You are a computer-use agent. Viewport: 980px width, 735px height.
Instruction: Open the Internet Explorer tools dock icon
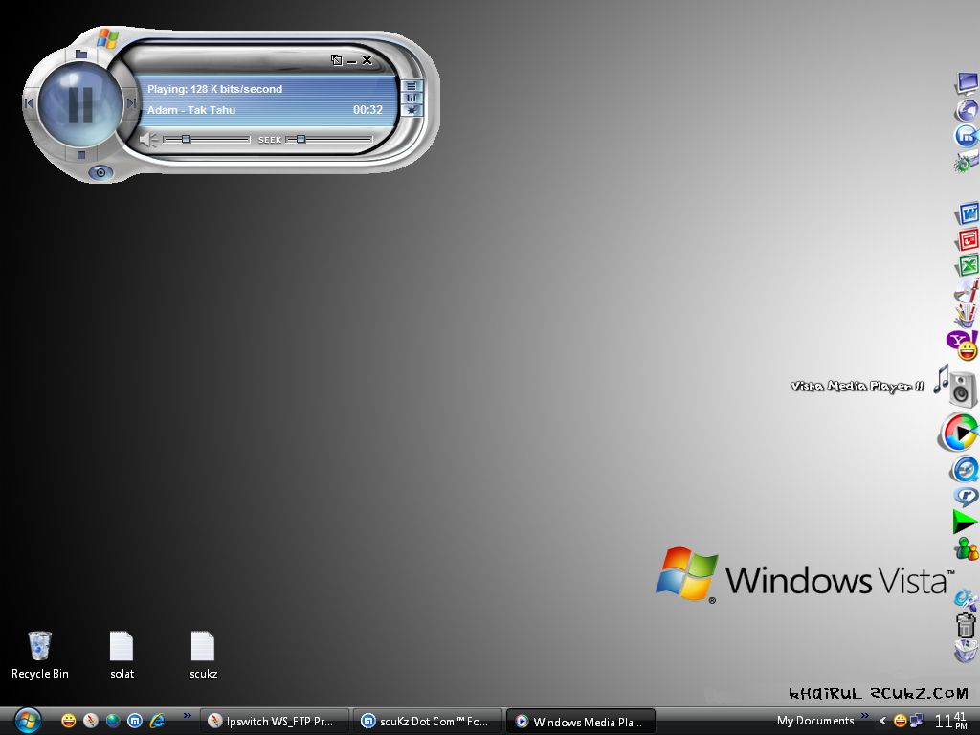[967, 600]
